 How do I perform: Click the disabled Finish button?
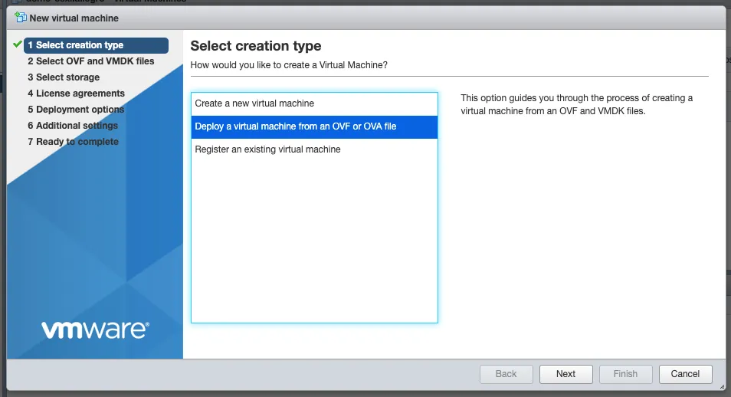point(625,374)
